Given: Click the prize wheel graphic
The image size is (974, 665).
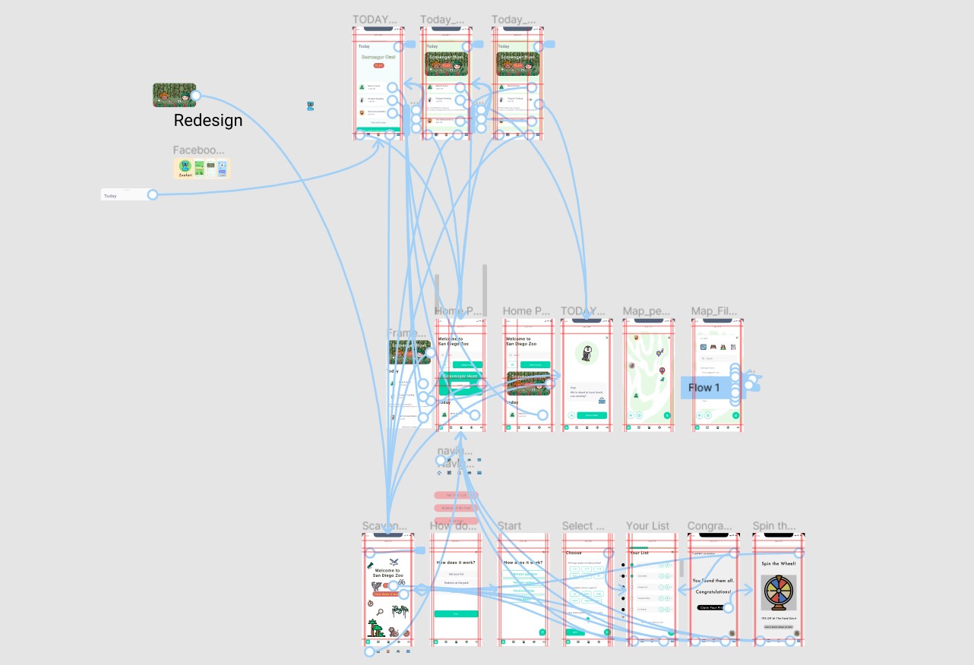Looking at the screenshot, I should point(779,592).
